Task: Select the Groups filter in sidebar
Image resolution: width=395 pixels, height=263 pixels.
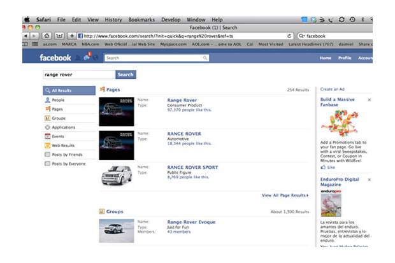Action: pos(69,118)
